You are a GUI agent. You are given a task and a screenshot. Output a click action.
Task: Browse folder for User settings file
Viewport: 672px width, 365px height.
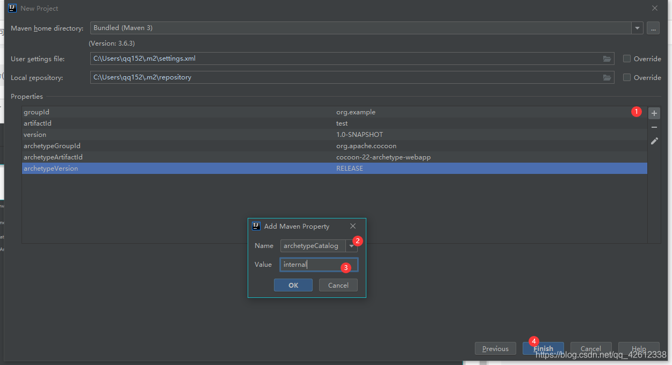[x=607, y=59]
